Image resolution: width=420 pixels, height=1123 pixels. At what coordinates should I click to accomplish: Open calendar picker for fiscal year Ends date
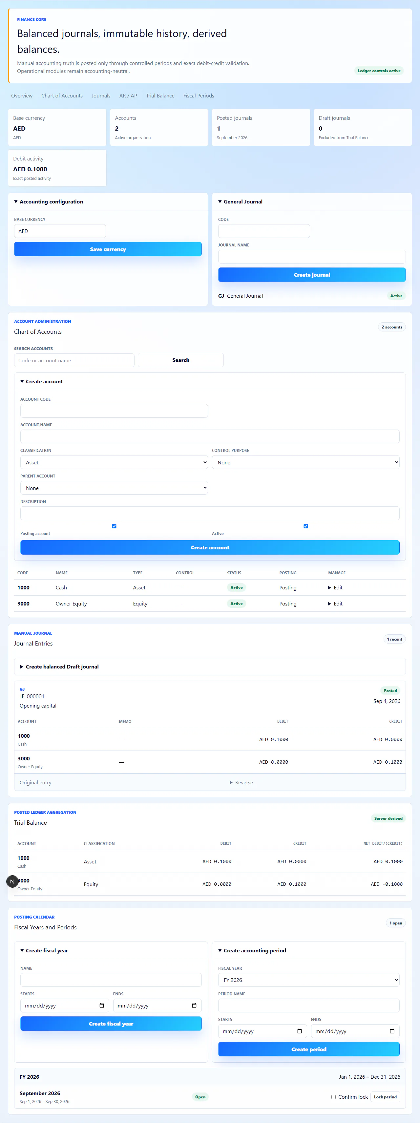point(194,1005)
